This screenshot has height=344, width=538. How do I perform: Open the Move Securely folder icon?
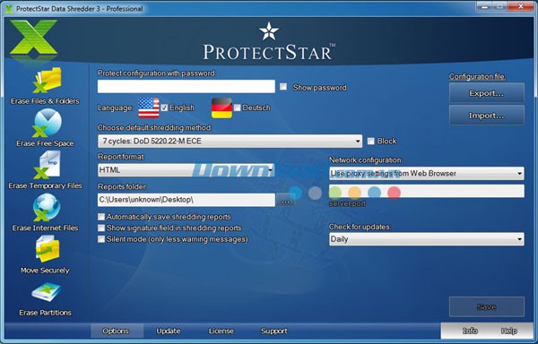[48, 249]
